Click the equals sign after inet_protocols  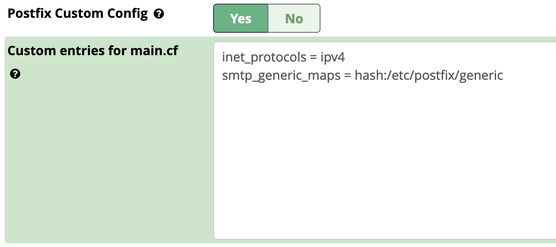pos(313,58)
